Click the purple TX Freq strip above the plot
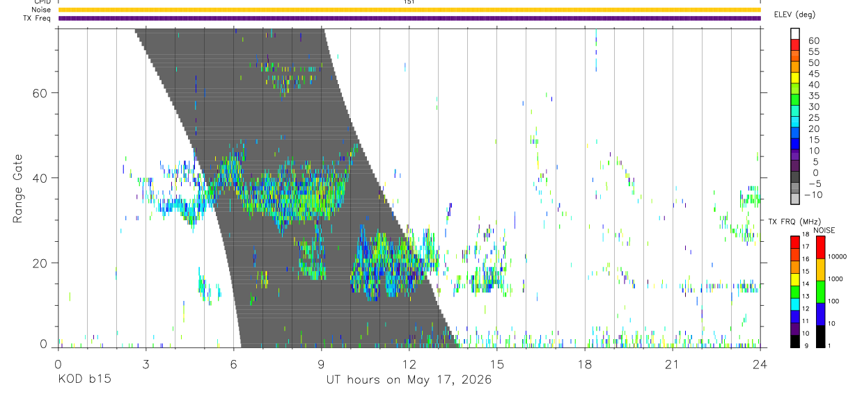The width and height of the screenshot is (855, 394). (409, 18)
